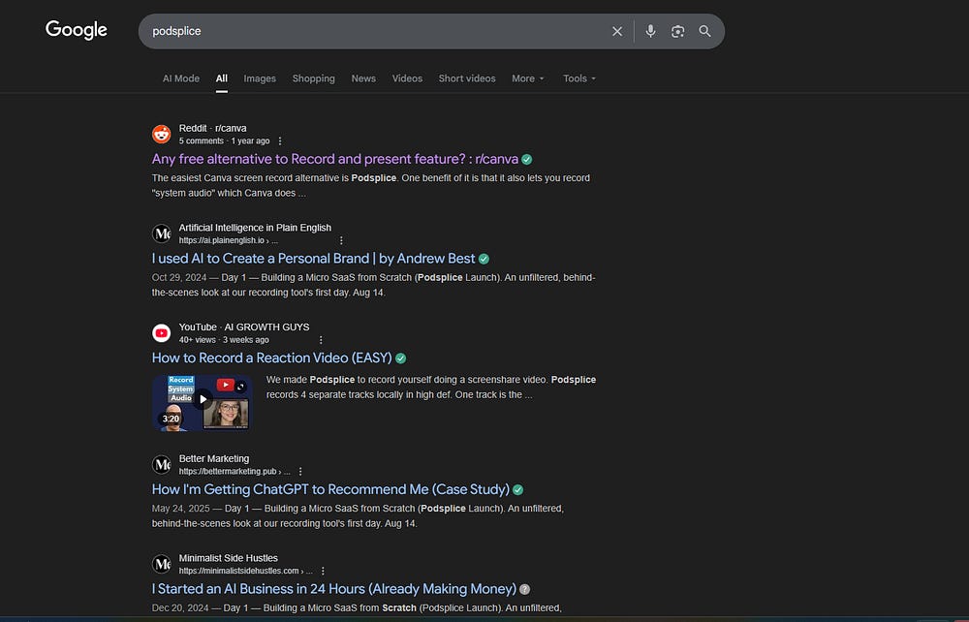Open options menu for AI GROWTH GUYS result
The height and width of the screenshot is (622, 969).
[x=321, y=340]
